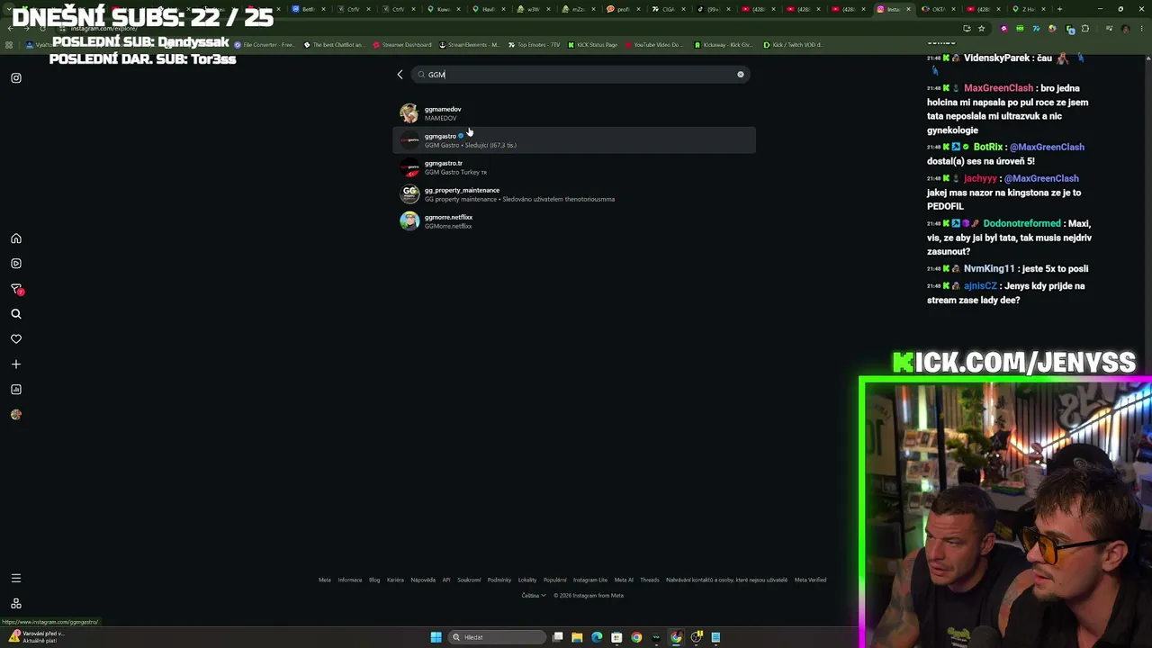This screenshot has height=648, width=1152.
Task: Open the Threads footer link
Action: click(x=650, y=580)
